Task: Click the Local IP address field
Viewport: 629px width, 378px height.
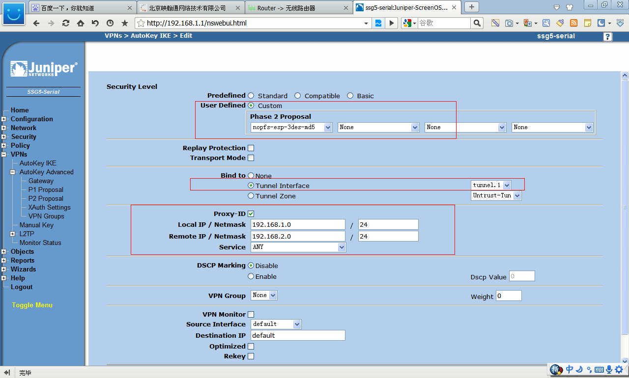Action: [298, 225]
